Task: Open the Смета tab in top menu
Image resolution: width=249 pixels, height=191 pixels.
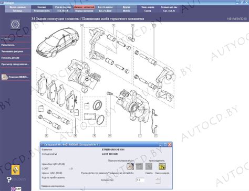Action: click(x=148, y=11)
